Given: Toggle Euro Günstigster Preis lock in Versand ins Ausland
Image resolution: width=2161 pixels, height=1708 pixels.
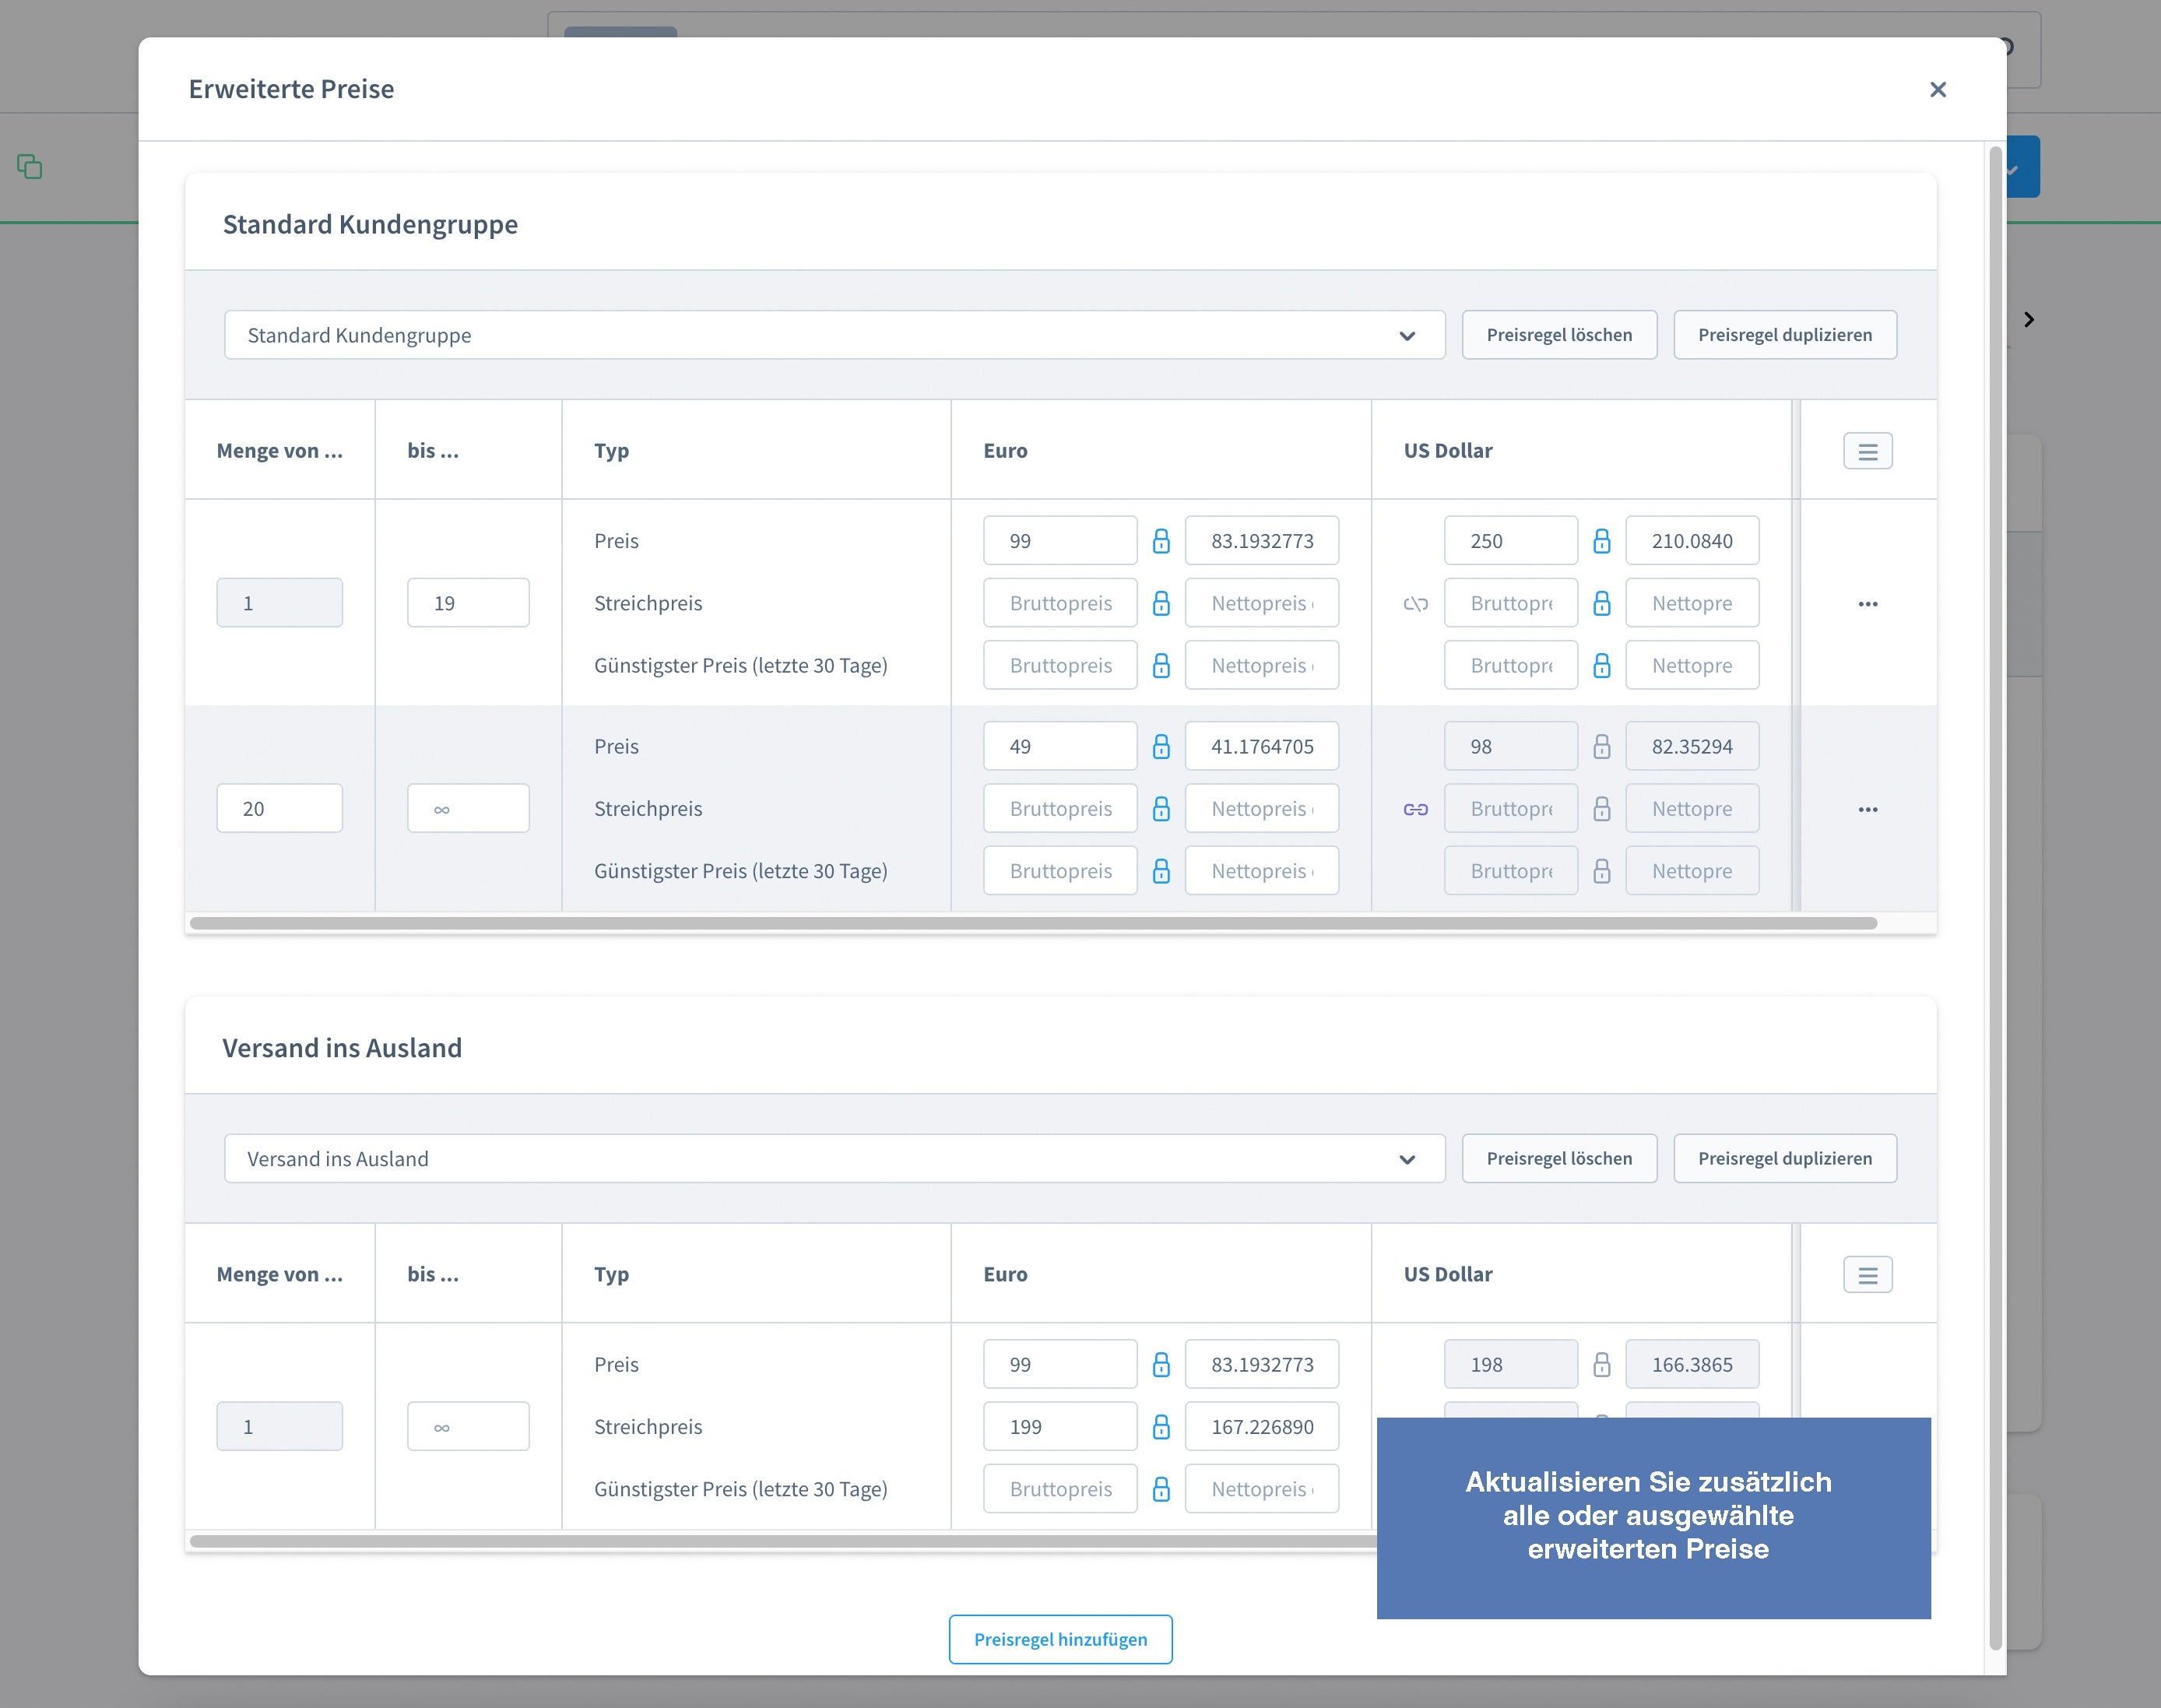Looking at the screenshot, I should pyautogui.click(x=1161, y=1489).
